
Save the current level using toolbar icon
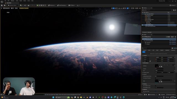2,5
